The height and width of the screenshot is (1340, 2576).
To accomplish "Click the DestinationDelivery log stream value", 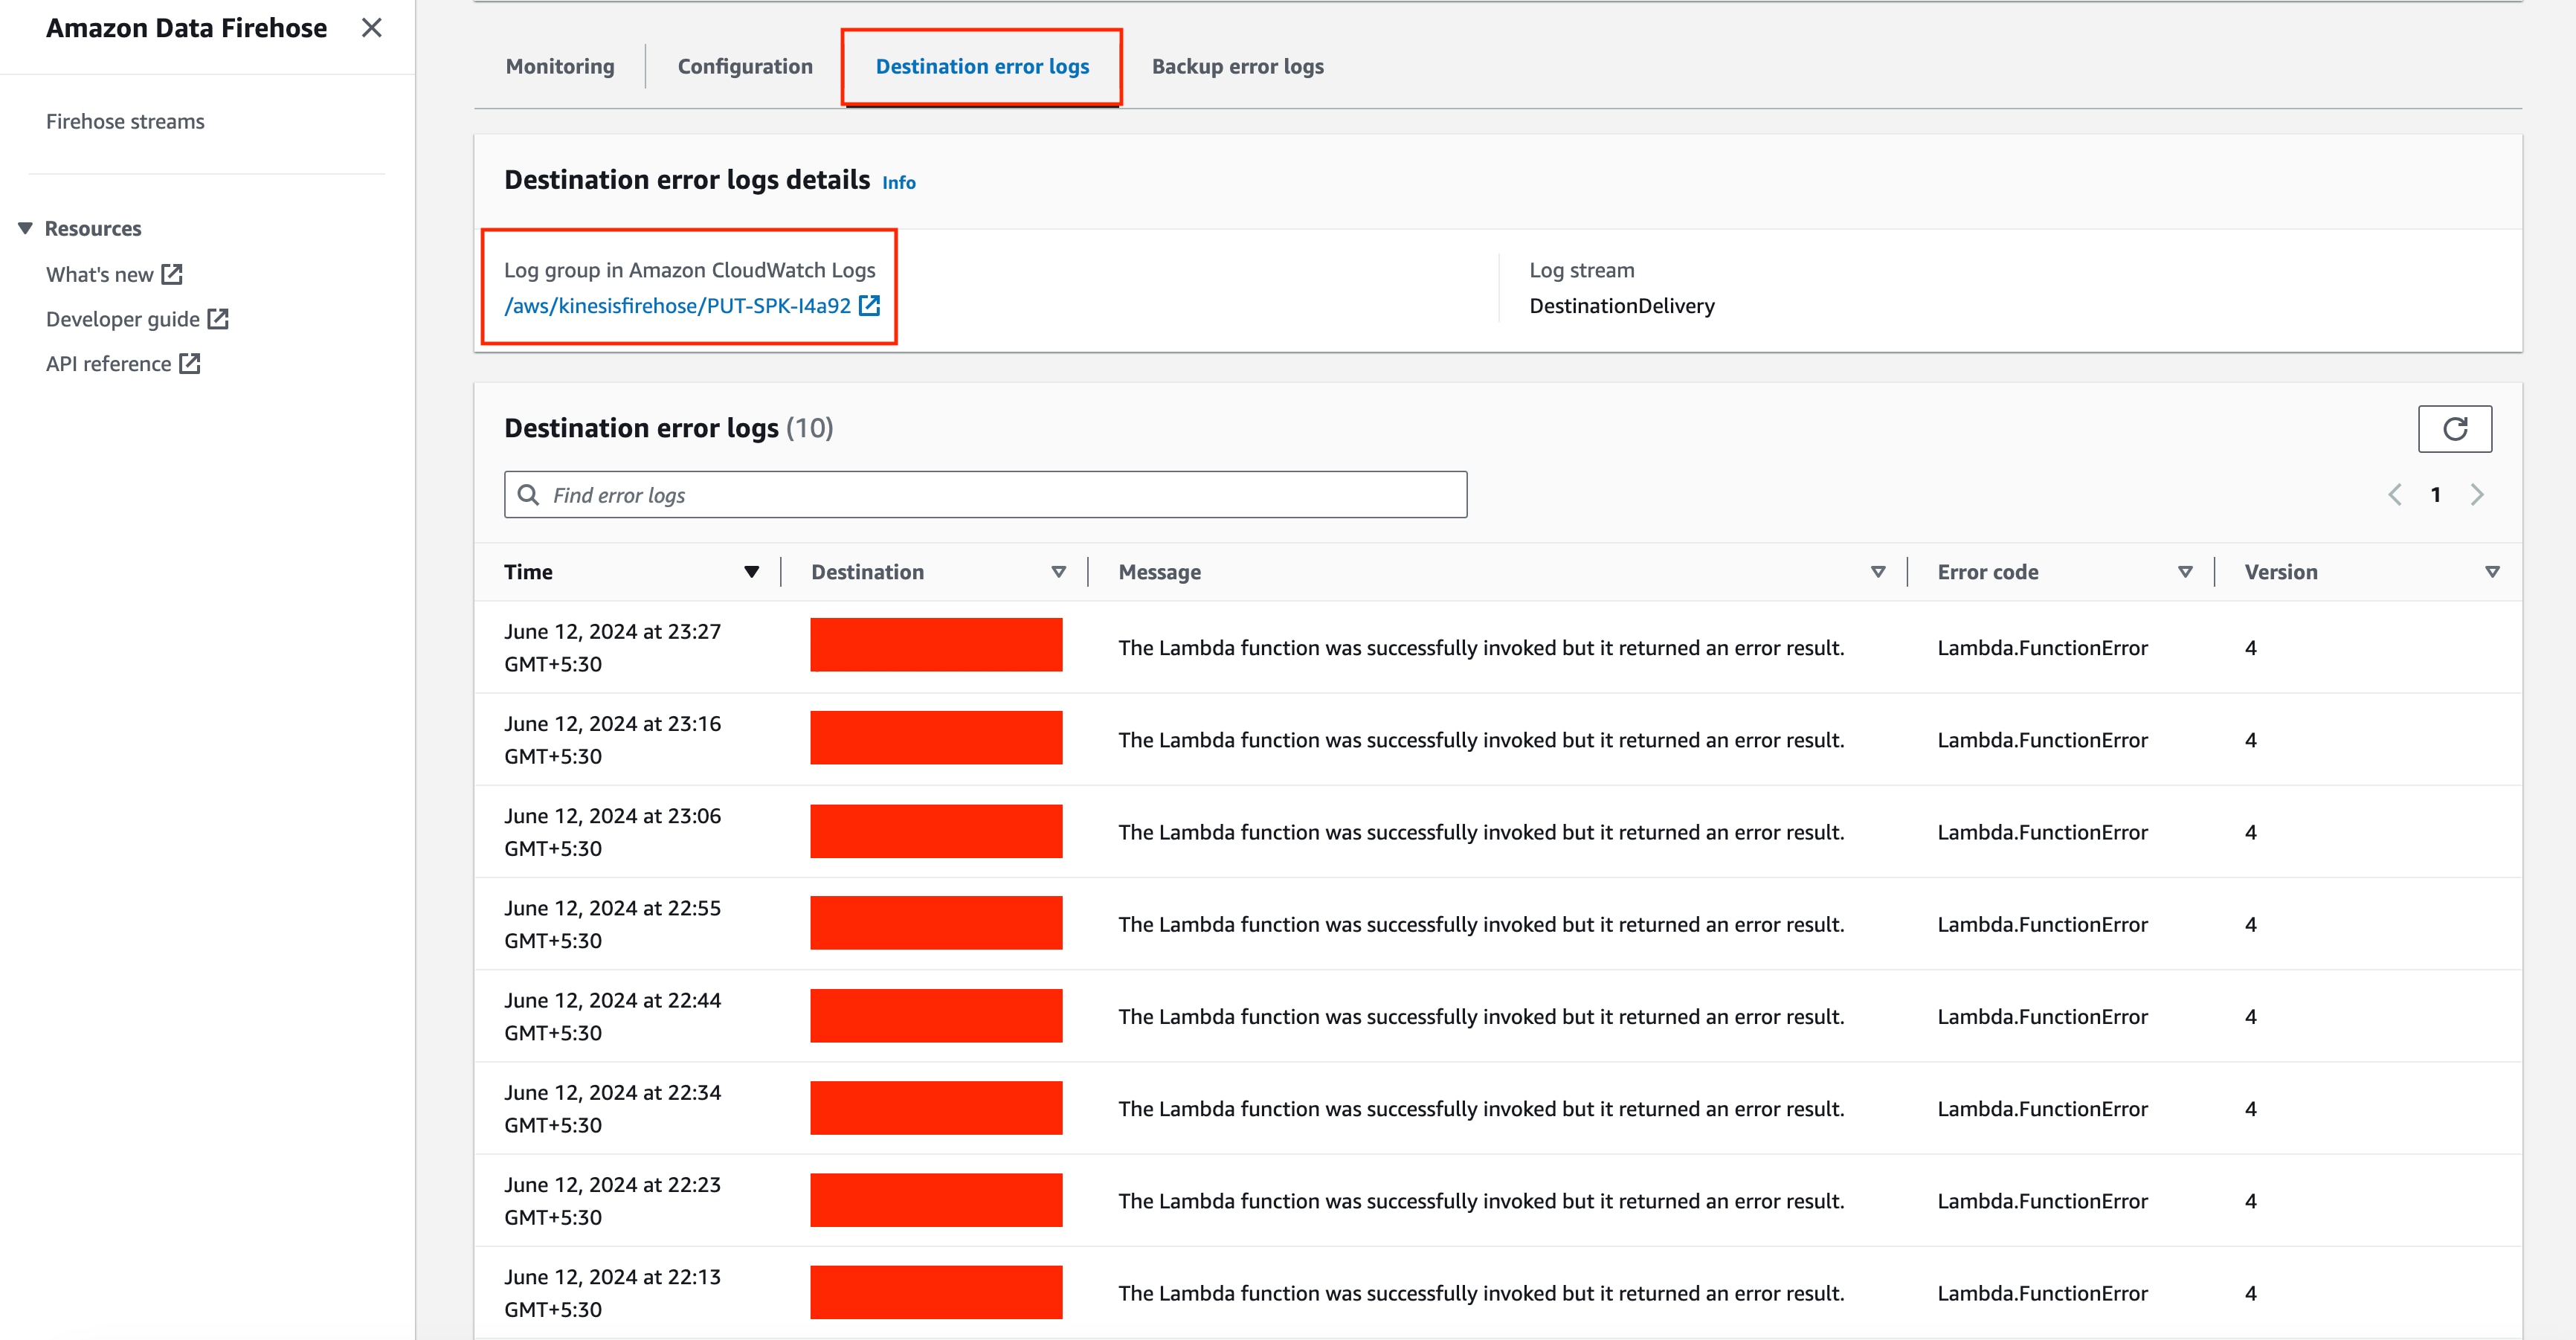I will tap(1621, 306).
